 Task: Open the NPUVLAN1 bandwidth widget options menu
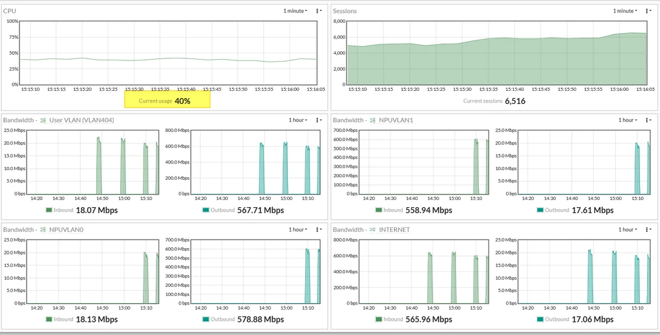(648, 120)
